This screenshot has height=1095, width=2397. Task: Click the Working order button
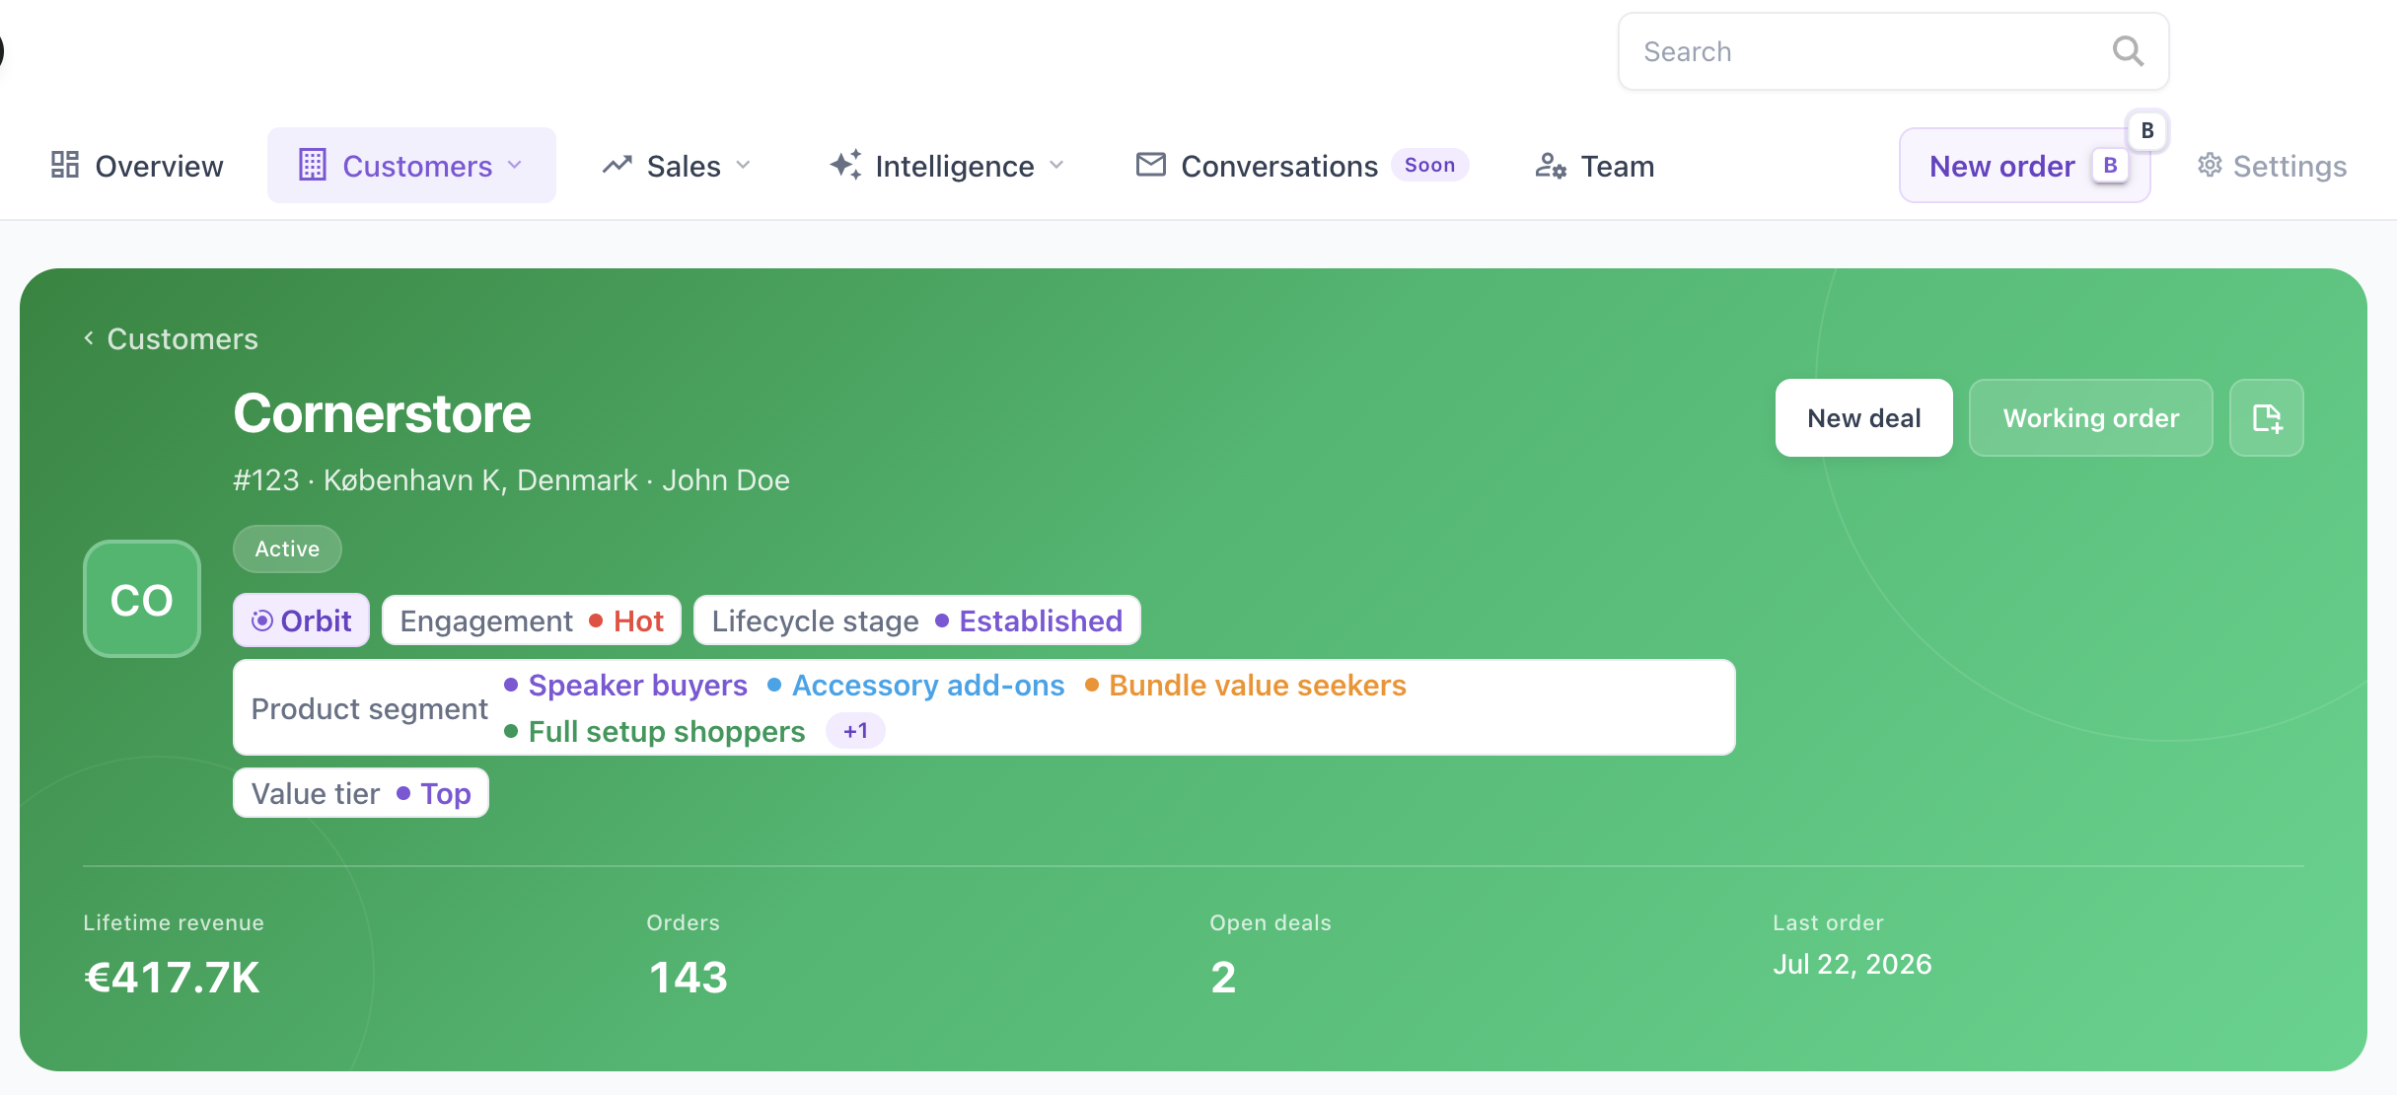2091,418
